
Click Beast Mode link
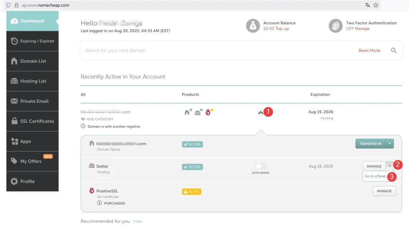(369, 51)
